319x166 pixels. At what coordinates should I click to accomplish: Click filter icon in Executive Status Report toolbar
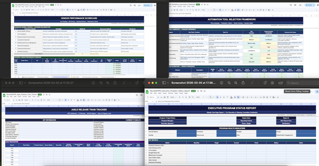click(x=270, y=97)
